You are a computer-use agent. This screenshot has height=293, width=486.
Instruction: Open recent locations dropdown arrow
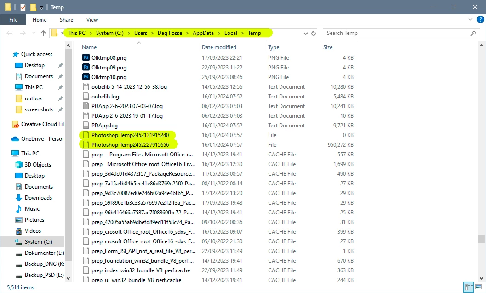33,33
